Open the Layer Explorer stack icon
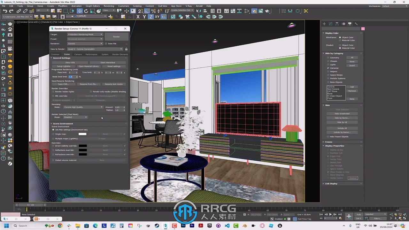The width and height of the screenshot is (409, 230). coord(219,11)
